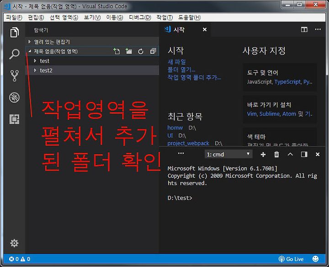Open recent item project_webpack

pos(188,143)
